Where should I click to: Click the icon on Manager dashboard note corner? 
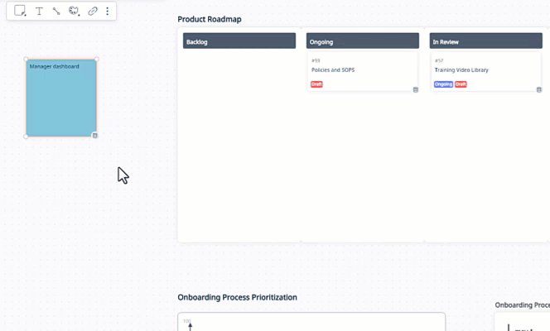tap(94, 135)
